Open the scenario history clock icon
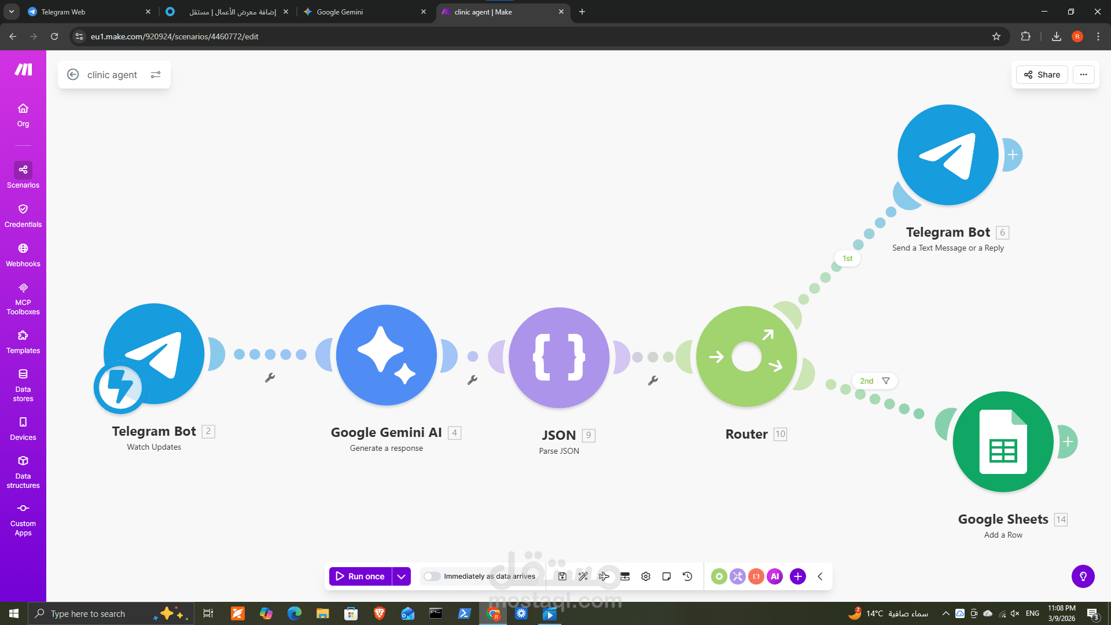1111x625 pixels. coord(687,576)
